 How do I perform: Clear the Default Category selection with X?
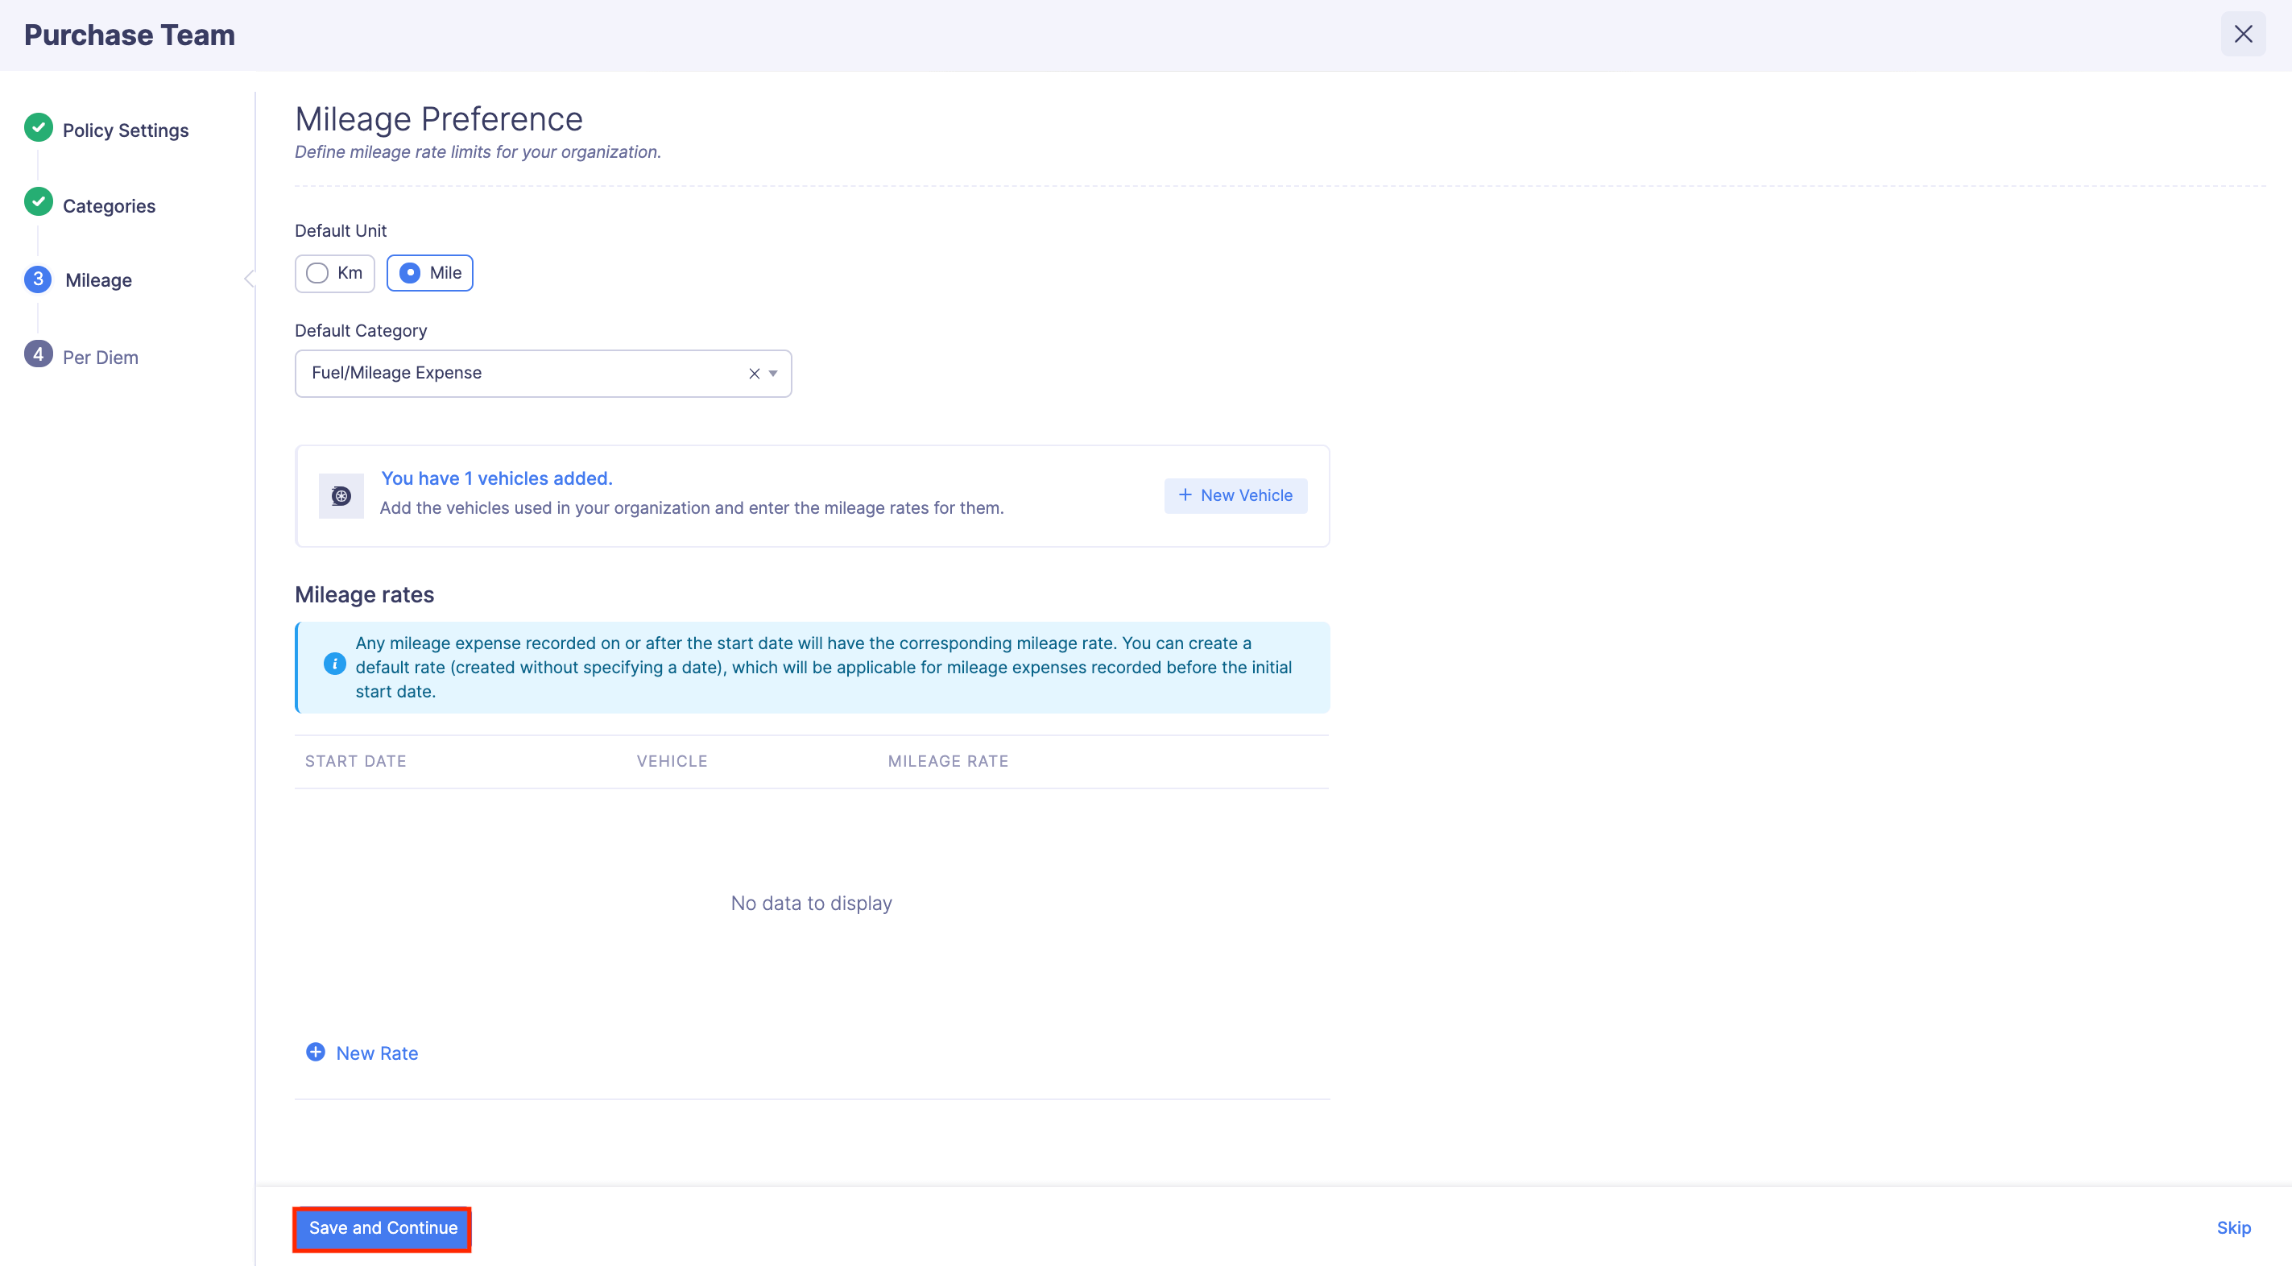click(x=754, y=374)
